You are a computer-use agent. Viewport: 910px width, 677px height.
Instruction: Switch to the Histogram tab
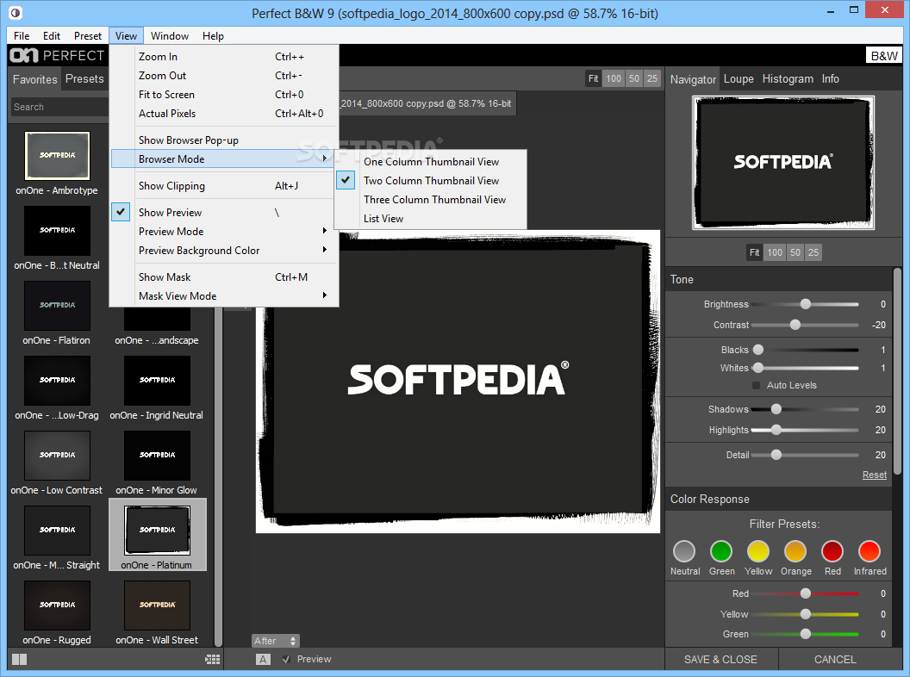click(788, 79)
